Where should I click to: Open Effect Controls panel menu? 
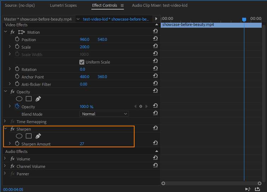[122, 5]
